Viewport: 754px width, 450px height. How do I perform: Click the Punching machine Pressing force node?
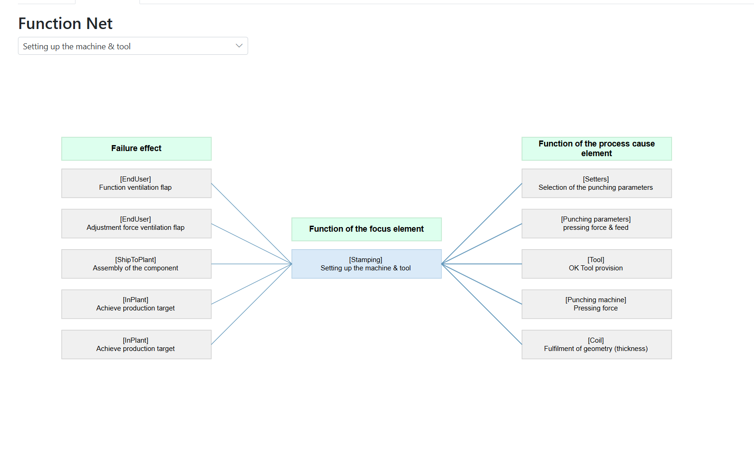pyautogui.click(x=596, y=304)
